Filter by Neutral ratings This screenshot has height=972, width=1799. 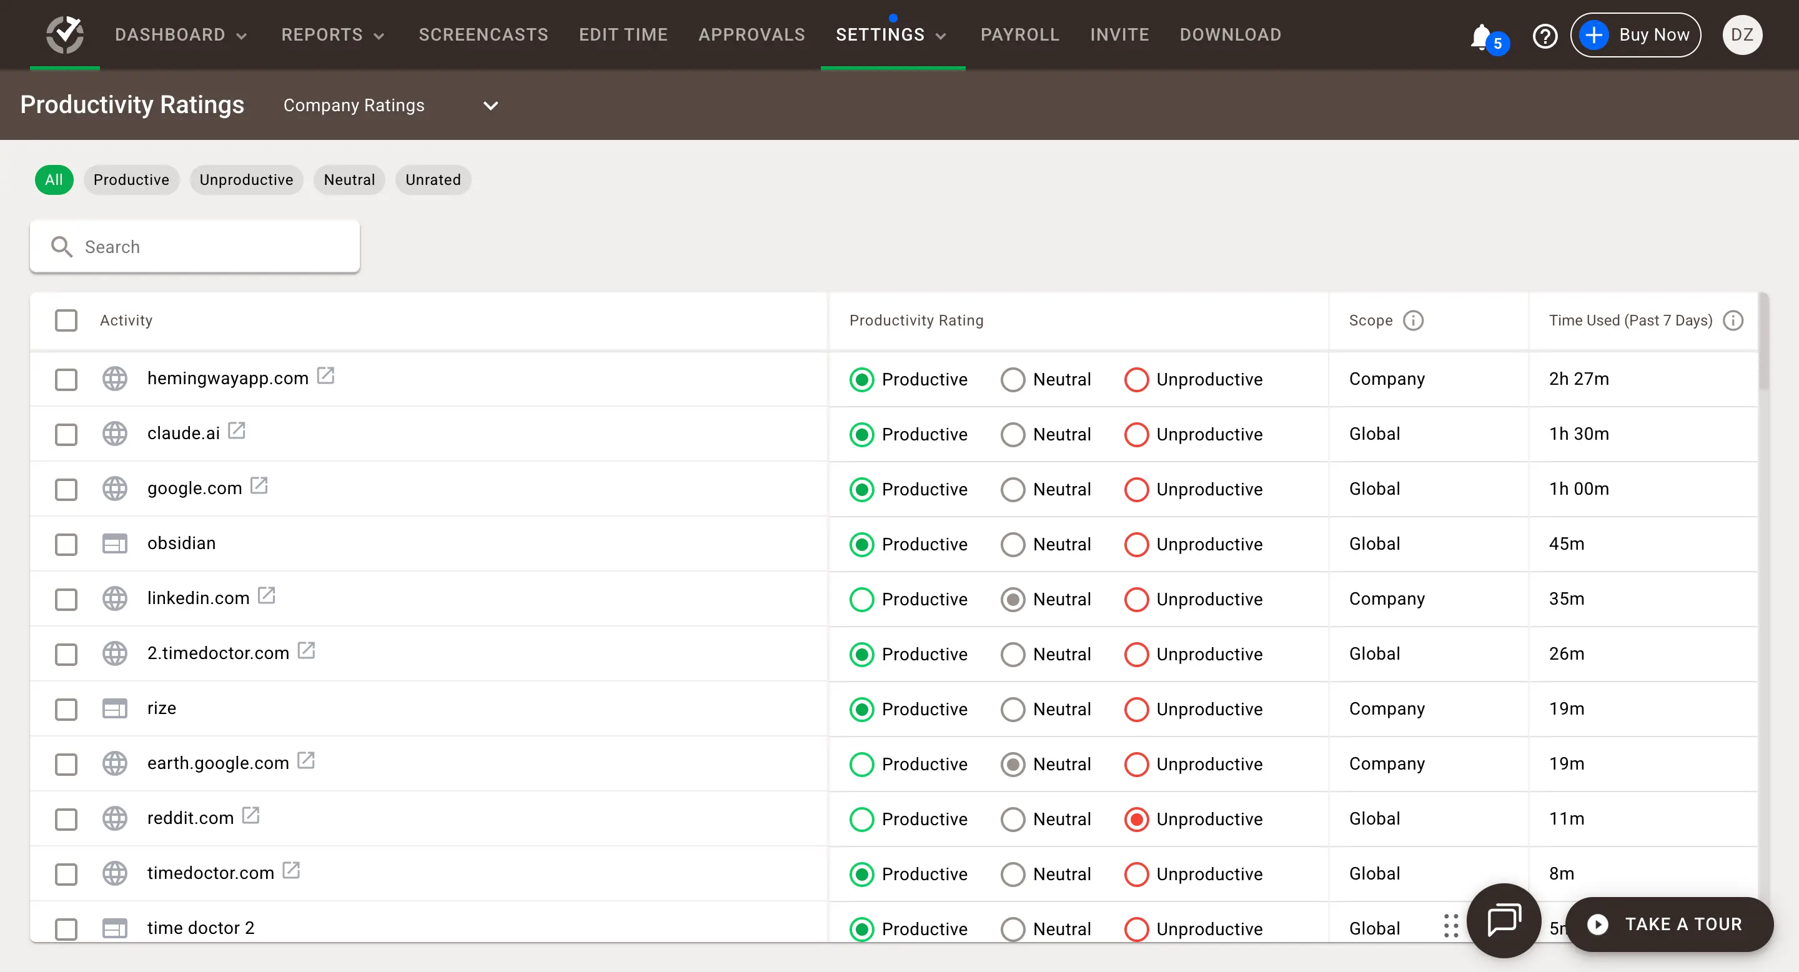pyautogui.click(x=349, y=180)
